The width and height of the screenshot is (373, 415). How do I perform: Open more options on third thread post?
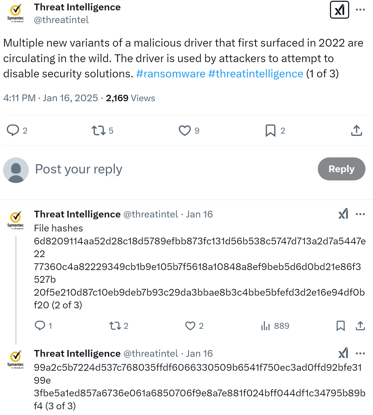[x=360, y=353]
